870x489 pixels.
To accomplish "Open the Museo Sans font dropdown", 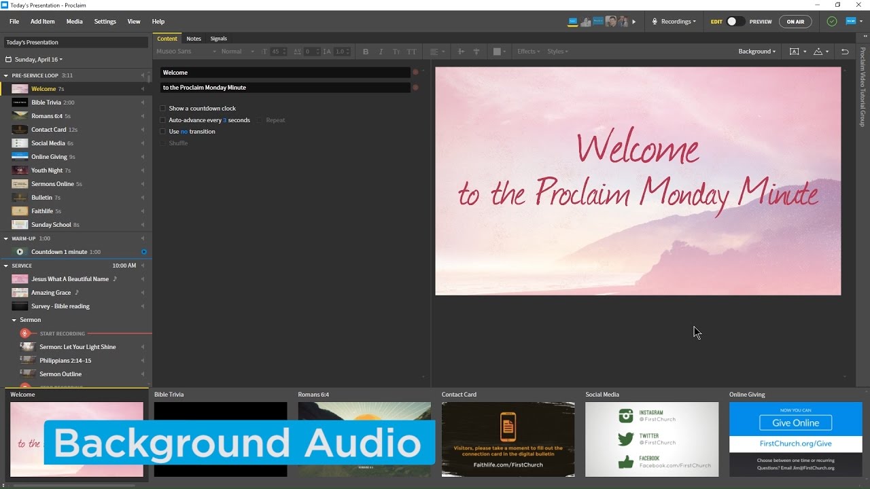I will coord(186,52).
